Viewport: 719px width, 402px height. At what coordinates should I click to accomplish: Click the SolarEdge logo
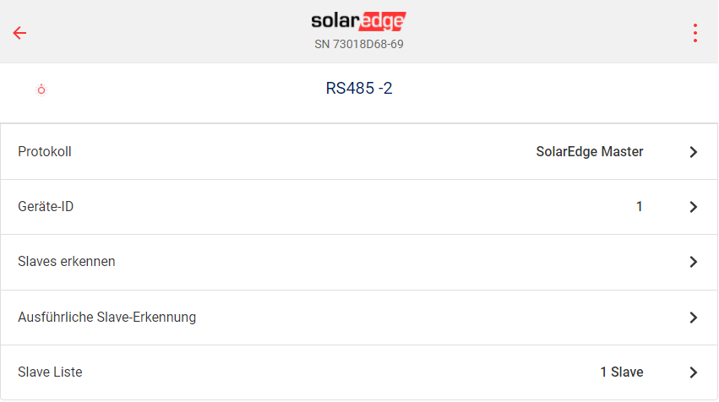(x=358, y=21)
